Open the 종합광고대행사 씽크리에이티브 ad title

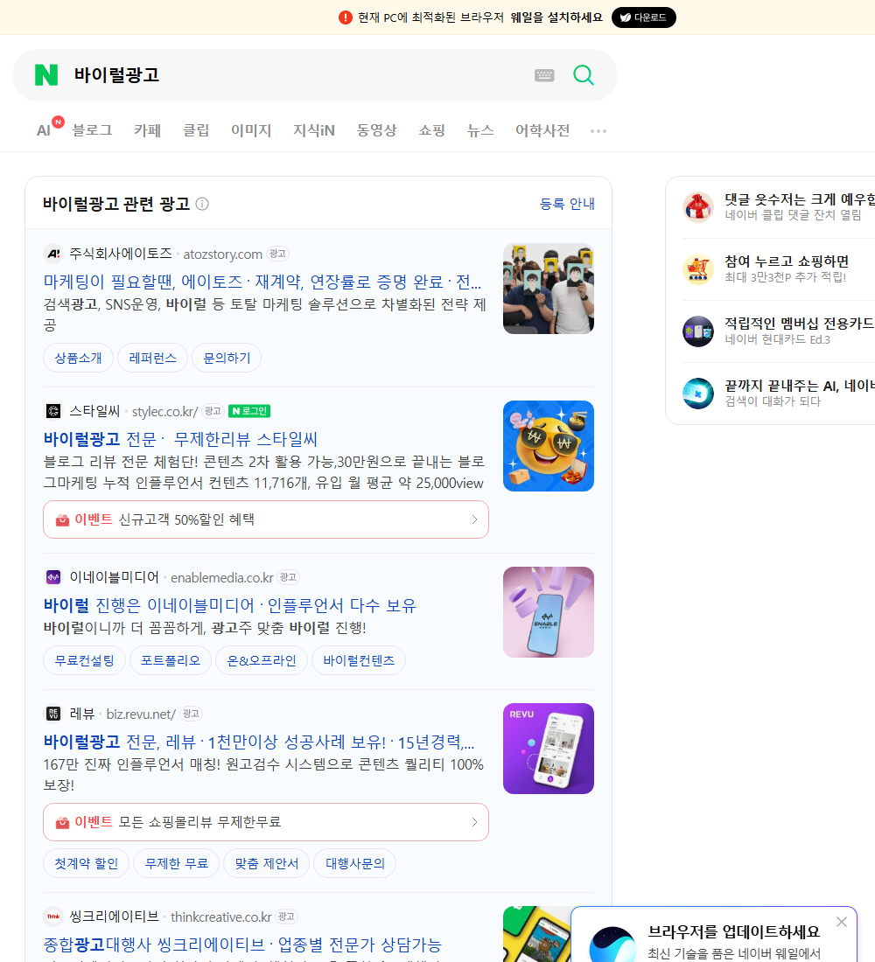(x=242, y=945)
